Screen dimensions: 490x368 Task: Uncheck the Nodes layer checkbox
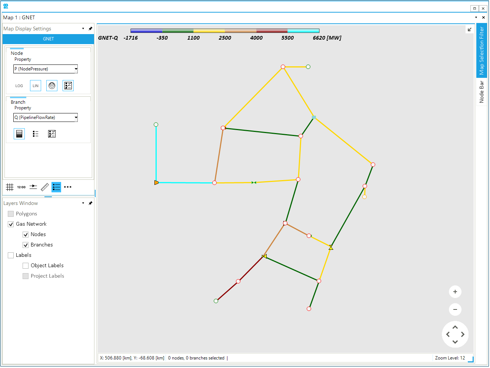(26, 235)
